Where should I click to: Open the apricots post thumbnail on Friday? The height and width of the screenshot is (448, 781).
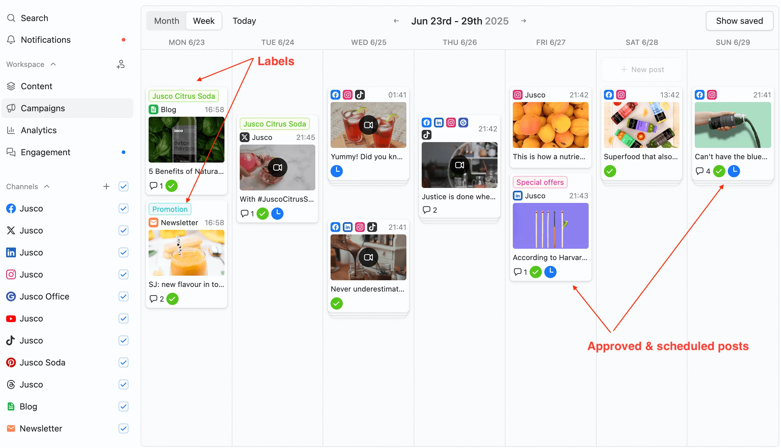tap(550, 125)
